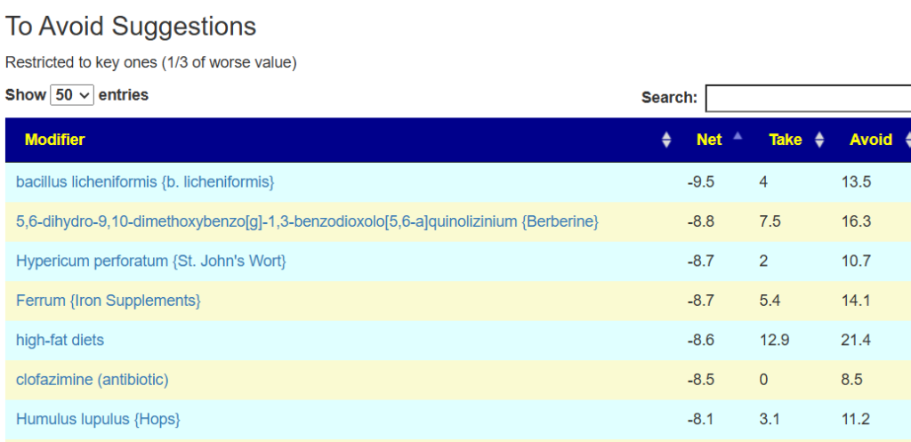Click the sort arrows beside Avoid header
911x442 pixels.
pos(907,141)
